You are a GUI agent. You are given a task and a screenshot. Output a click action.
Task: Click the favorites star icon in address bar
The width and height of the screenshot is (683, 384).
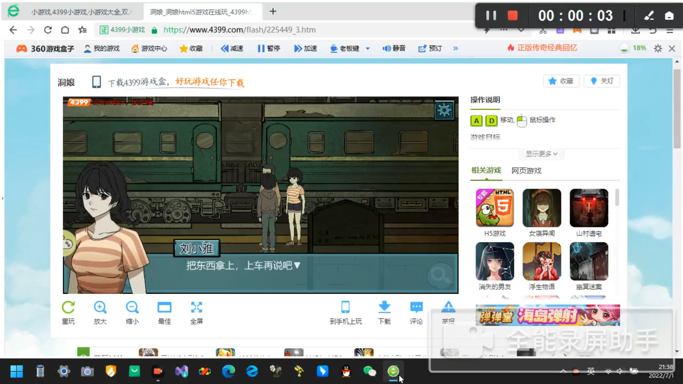pos(82,30)
